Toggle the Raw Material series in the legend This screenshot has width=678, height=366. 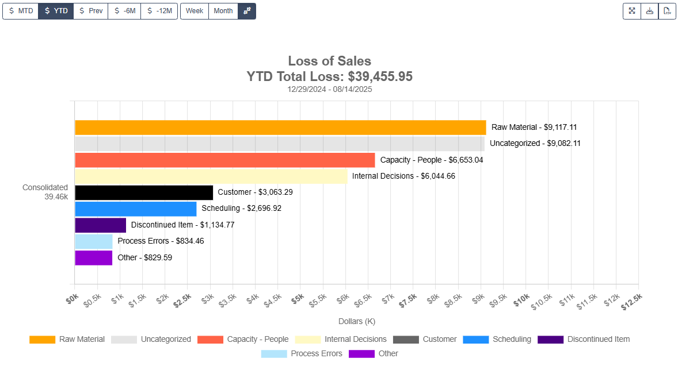tap(82, 339)
